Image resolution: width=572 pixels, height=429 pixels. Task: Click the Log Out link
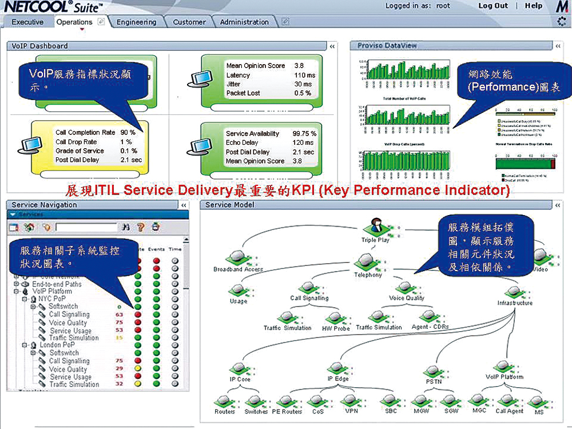[x=493, y=6]
